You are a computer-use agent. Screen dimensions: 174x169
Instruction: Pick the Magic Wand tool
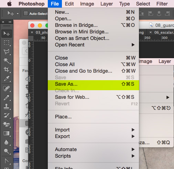[7, 61]
